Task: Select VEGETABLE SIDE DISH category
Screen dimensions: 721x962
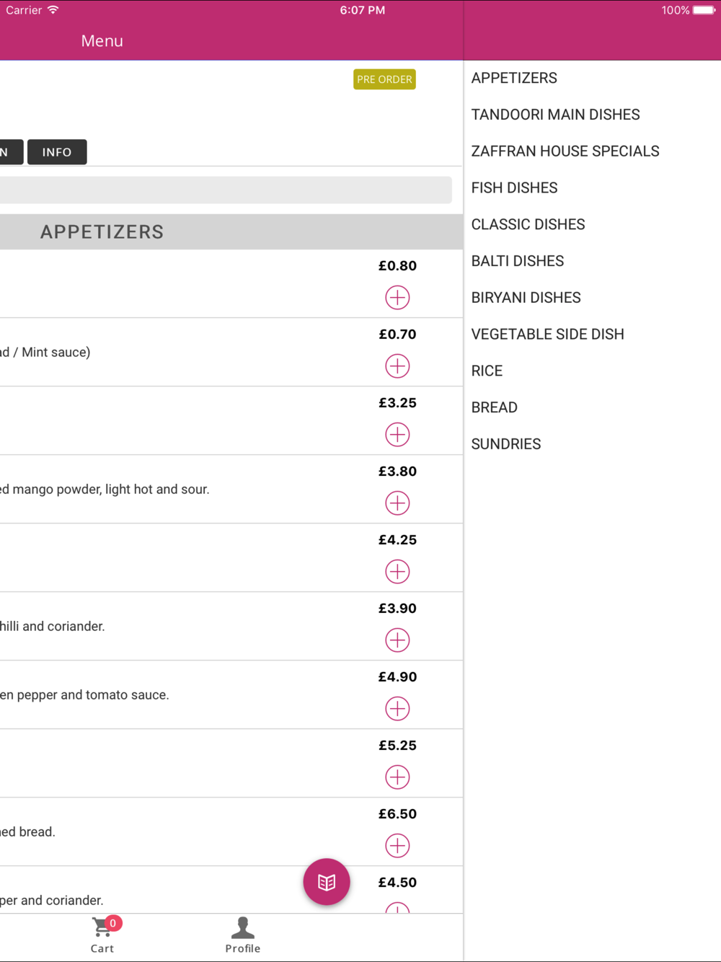Action: [x=547, y=335]
